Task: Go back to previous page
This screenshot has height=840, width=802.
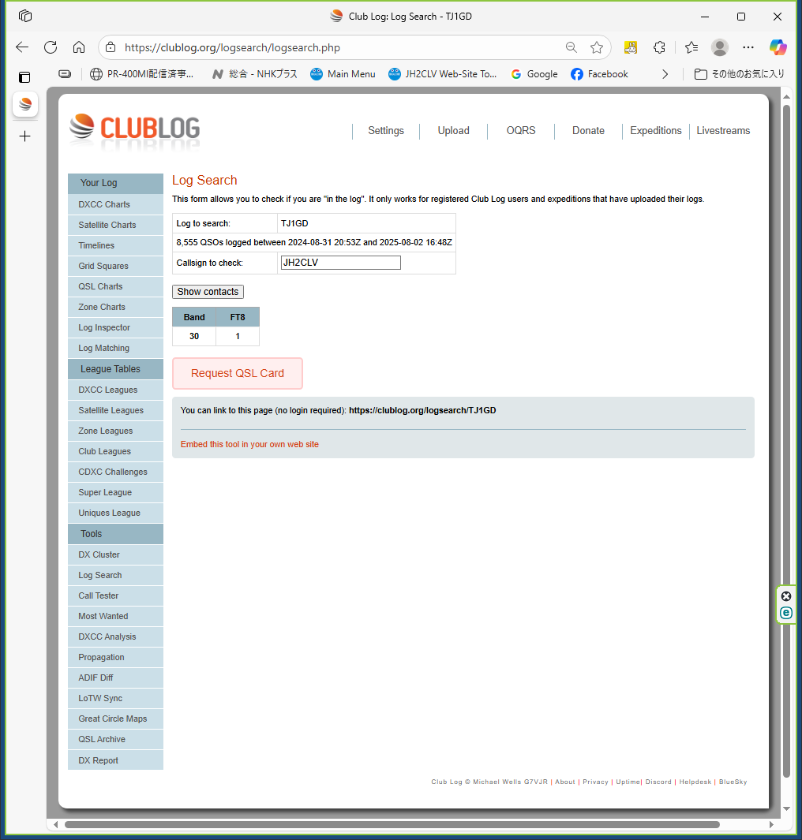Action: 22,47
